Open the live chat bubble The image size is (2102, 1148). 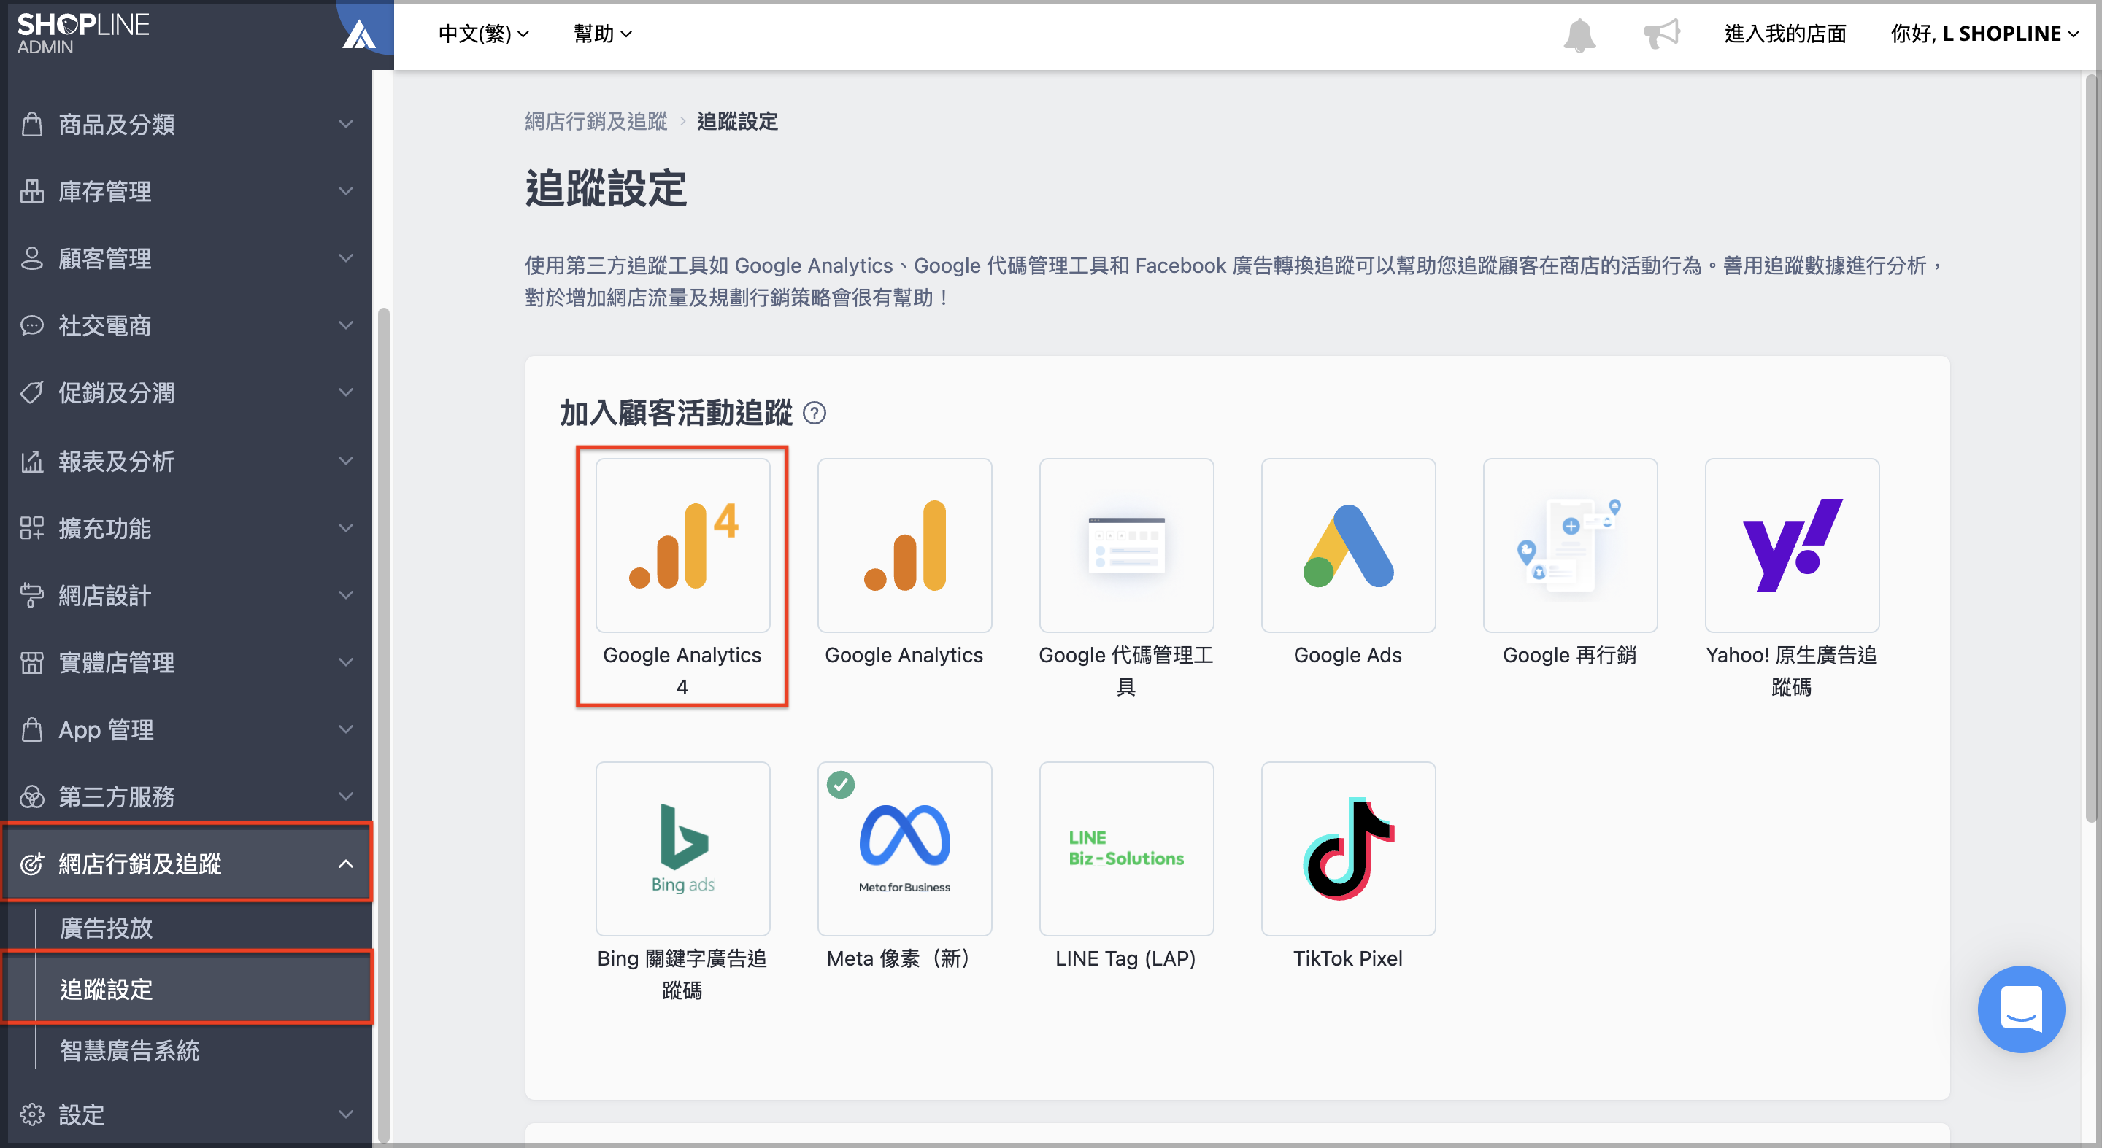click(2020, 1009)
